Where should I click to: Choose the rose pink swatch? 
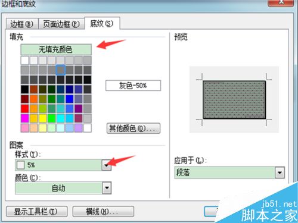click(x=25, y=128)
